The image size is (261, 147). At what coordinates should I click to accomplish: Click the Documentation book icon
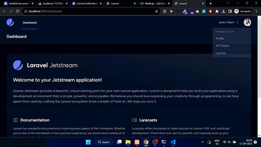coord(15,120)
